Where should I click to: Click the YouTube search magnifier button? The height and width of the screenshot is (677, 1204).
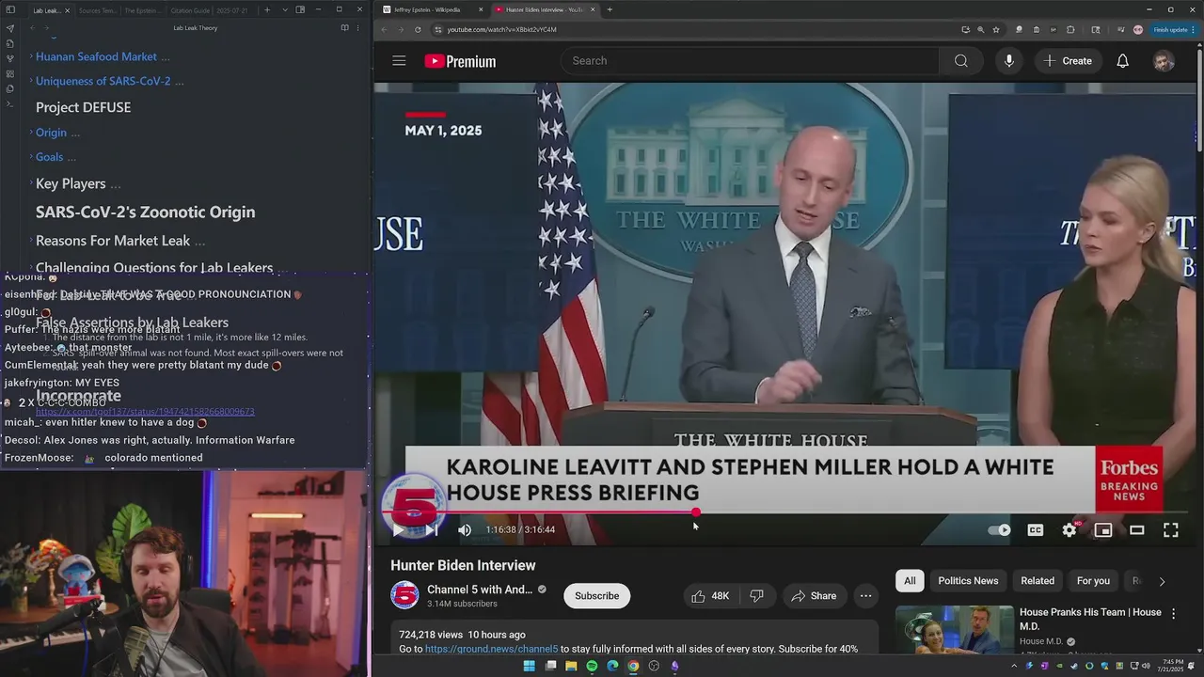click(960, 61)
